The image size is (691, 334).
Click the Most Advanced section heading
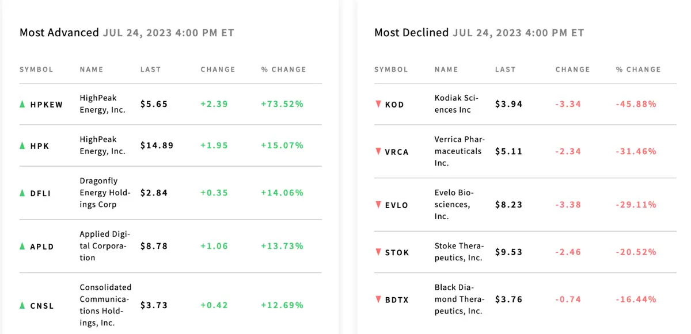coord(59,32)
